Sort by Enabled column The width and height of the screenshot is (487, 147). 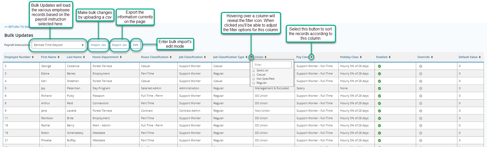[390, 57]
